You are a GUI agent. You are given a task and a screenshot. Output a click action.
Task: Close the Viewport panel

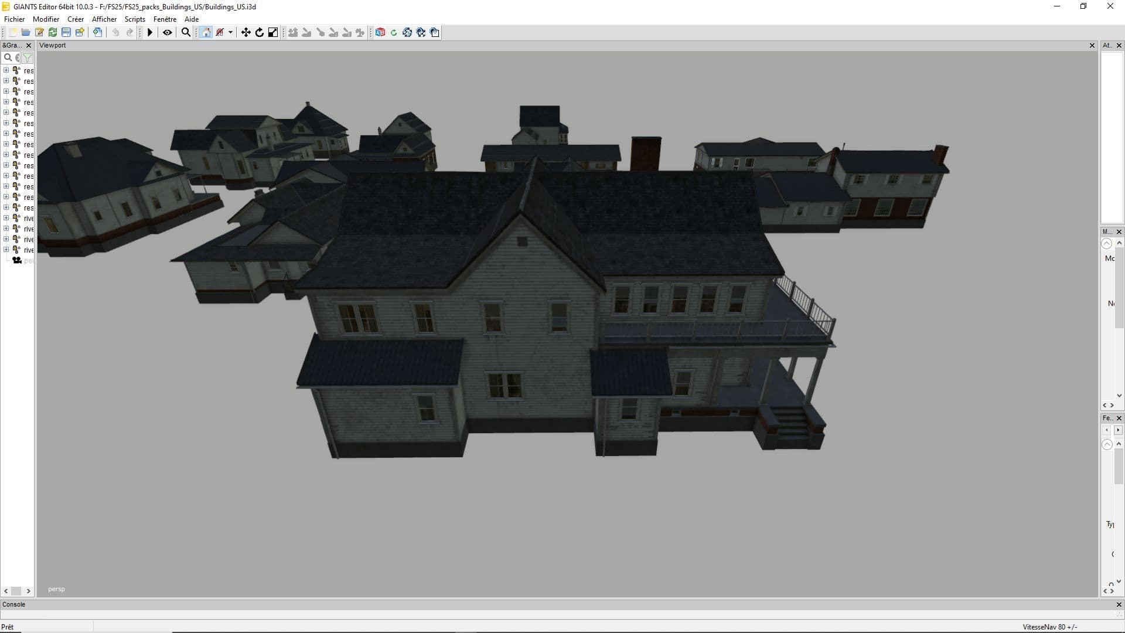(1092, 45)
